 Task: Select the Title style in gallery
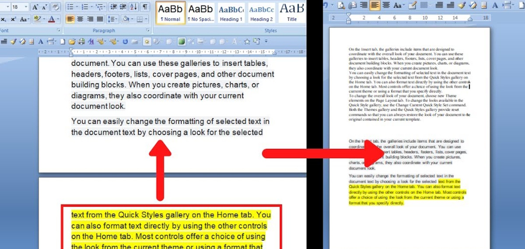click(292, 13)
